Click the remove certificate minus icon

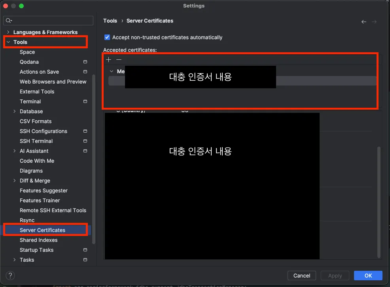point(119,59)
